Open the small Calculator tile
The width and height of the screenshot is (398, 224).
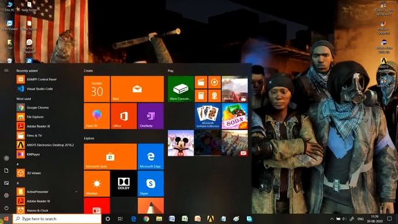point(201,96)
